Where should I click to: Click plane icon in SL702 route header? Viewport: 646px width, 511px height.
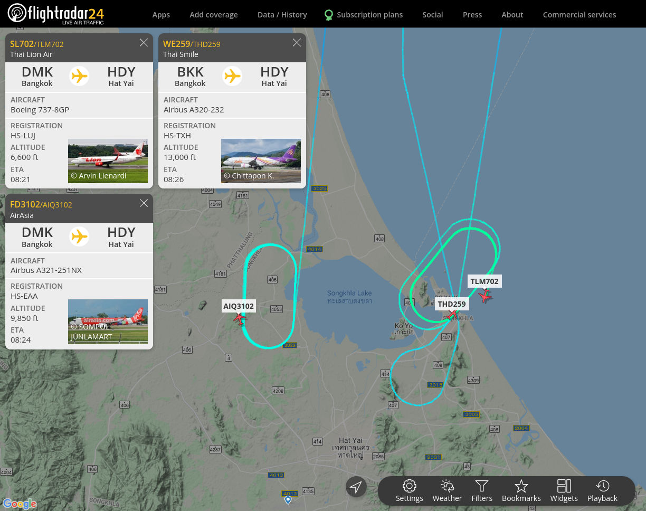point(79,76)
